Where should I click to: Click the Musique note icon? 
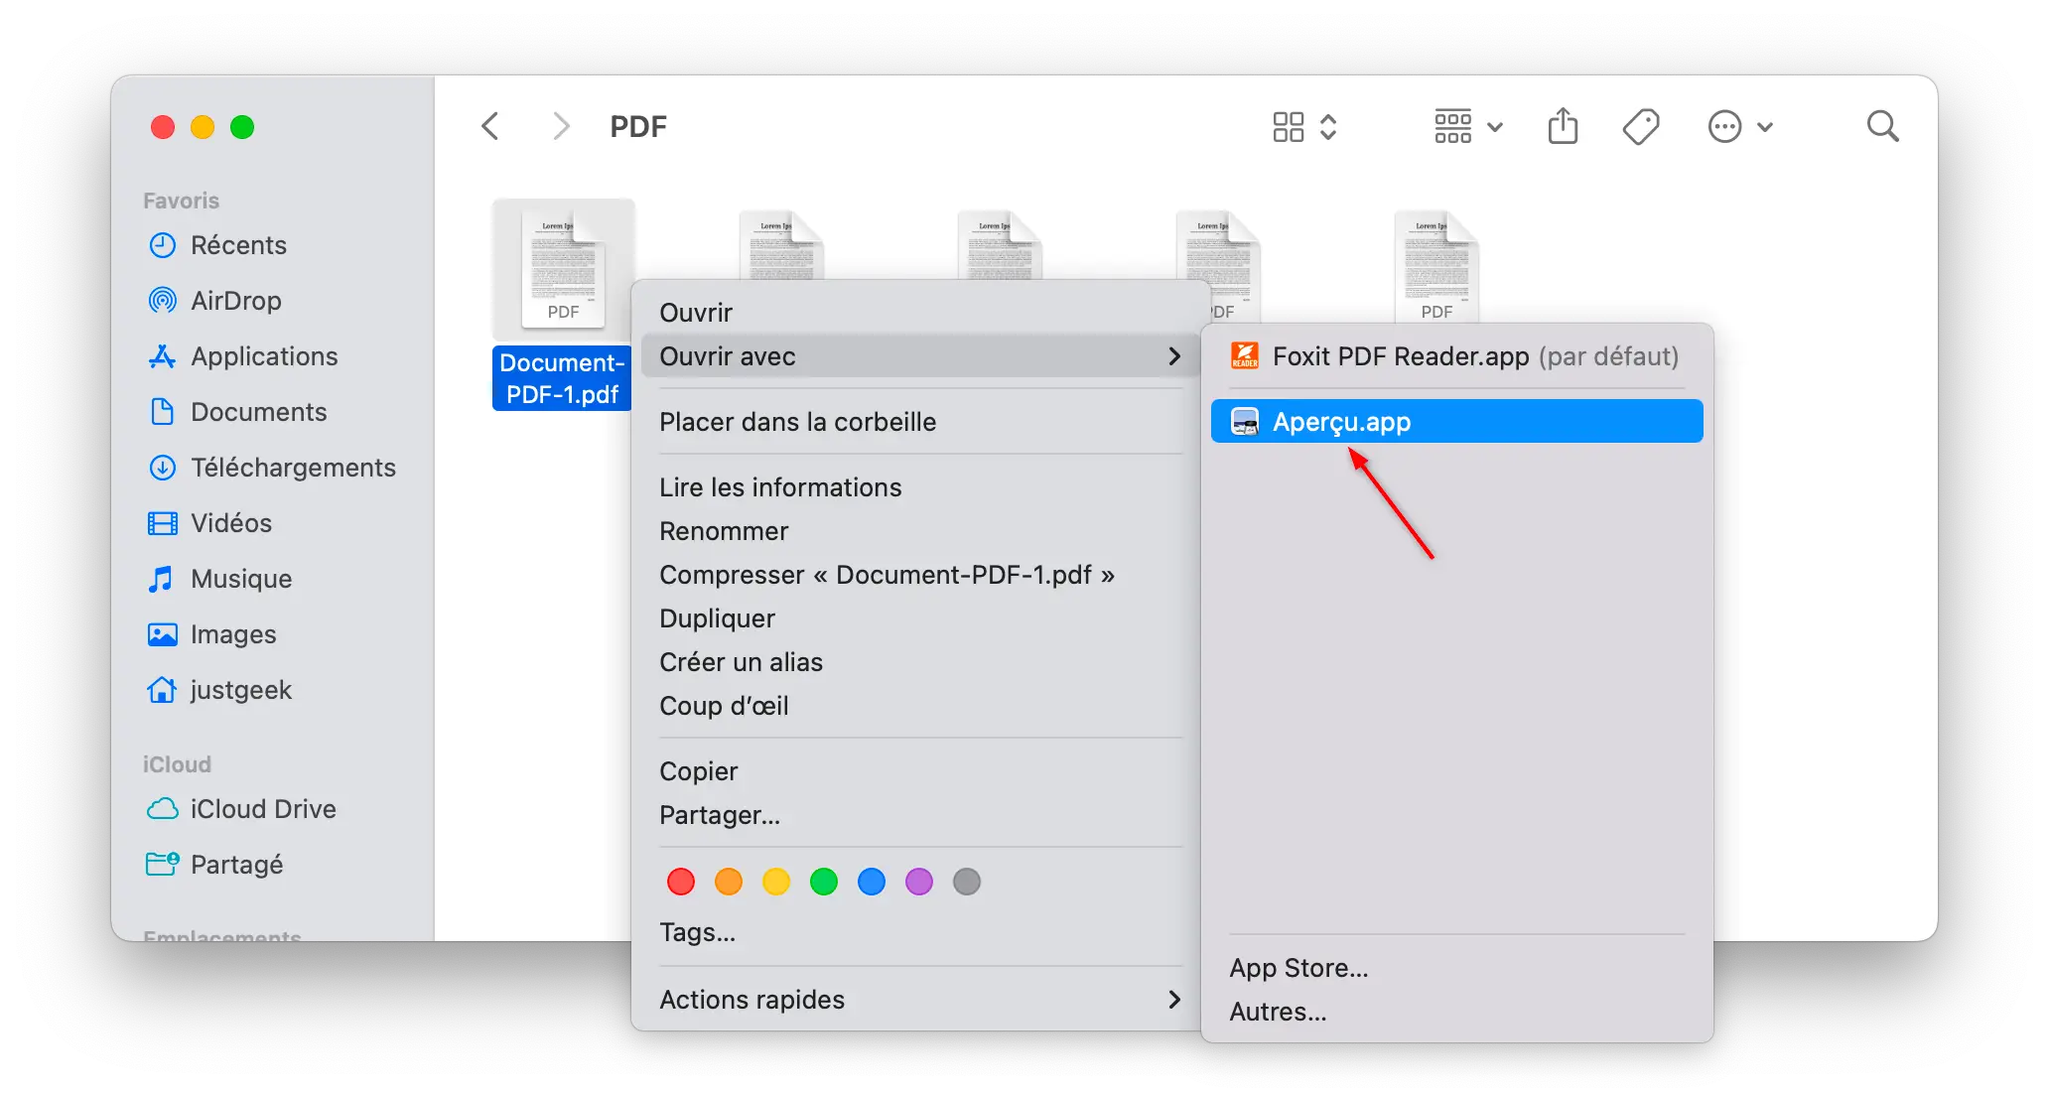point(161,579)
